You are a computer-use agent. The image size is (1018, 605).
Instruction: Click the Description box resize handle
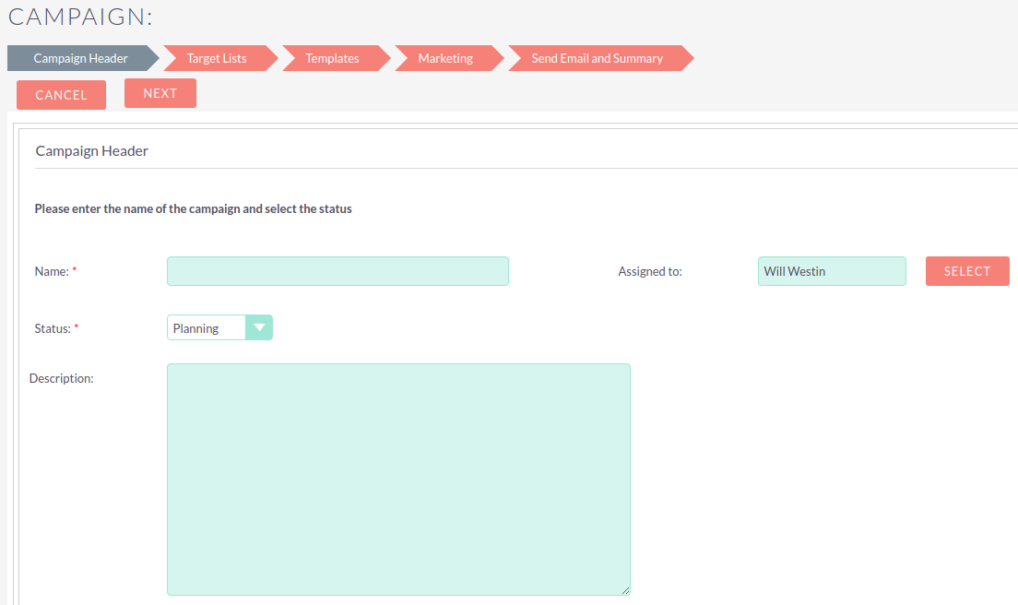click(x=625, y=590)
